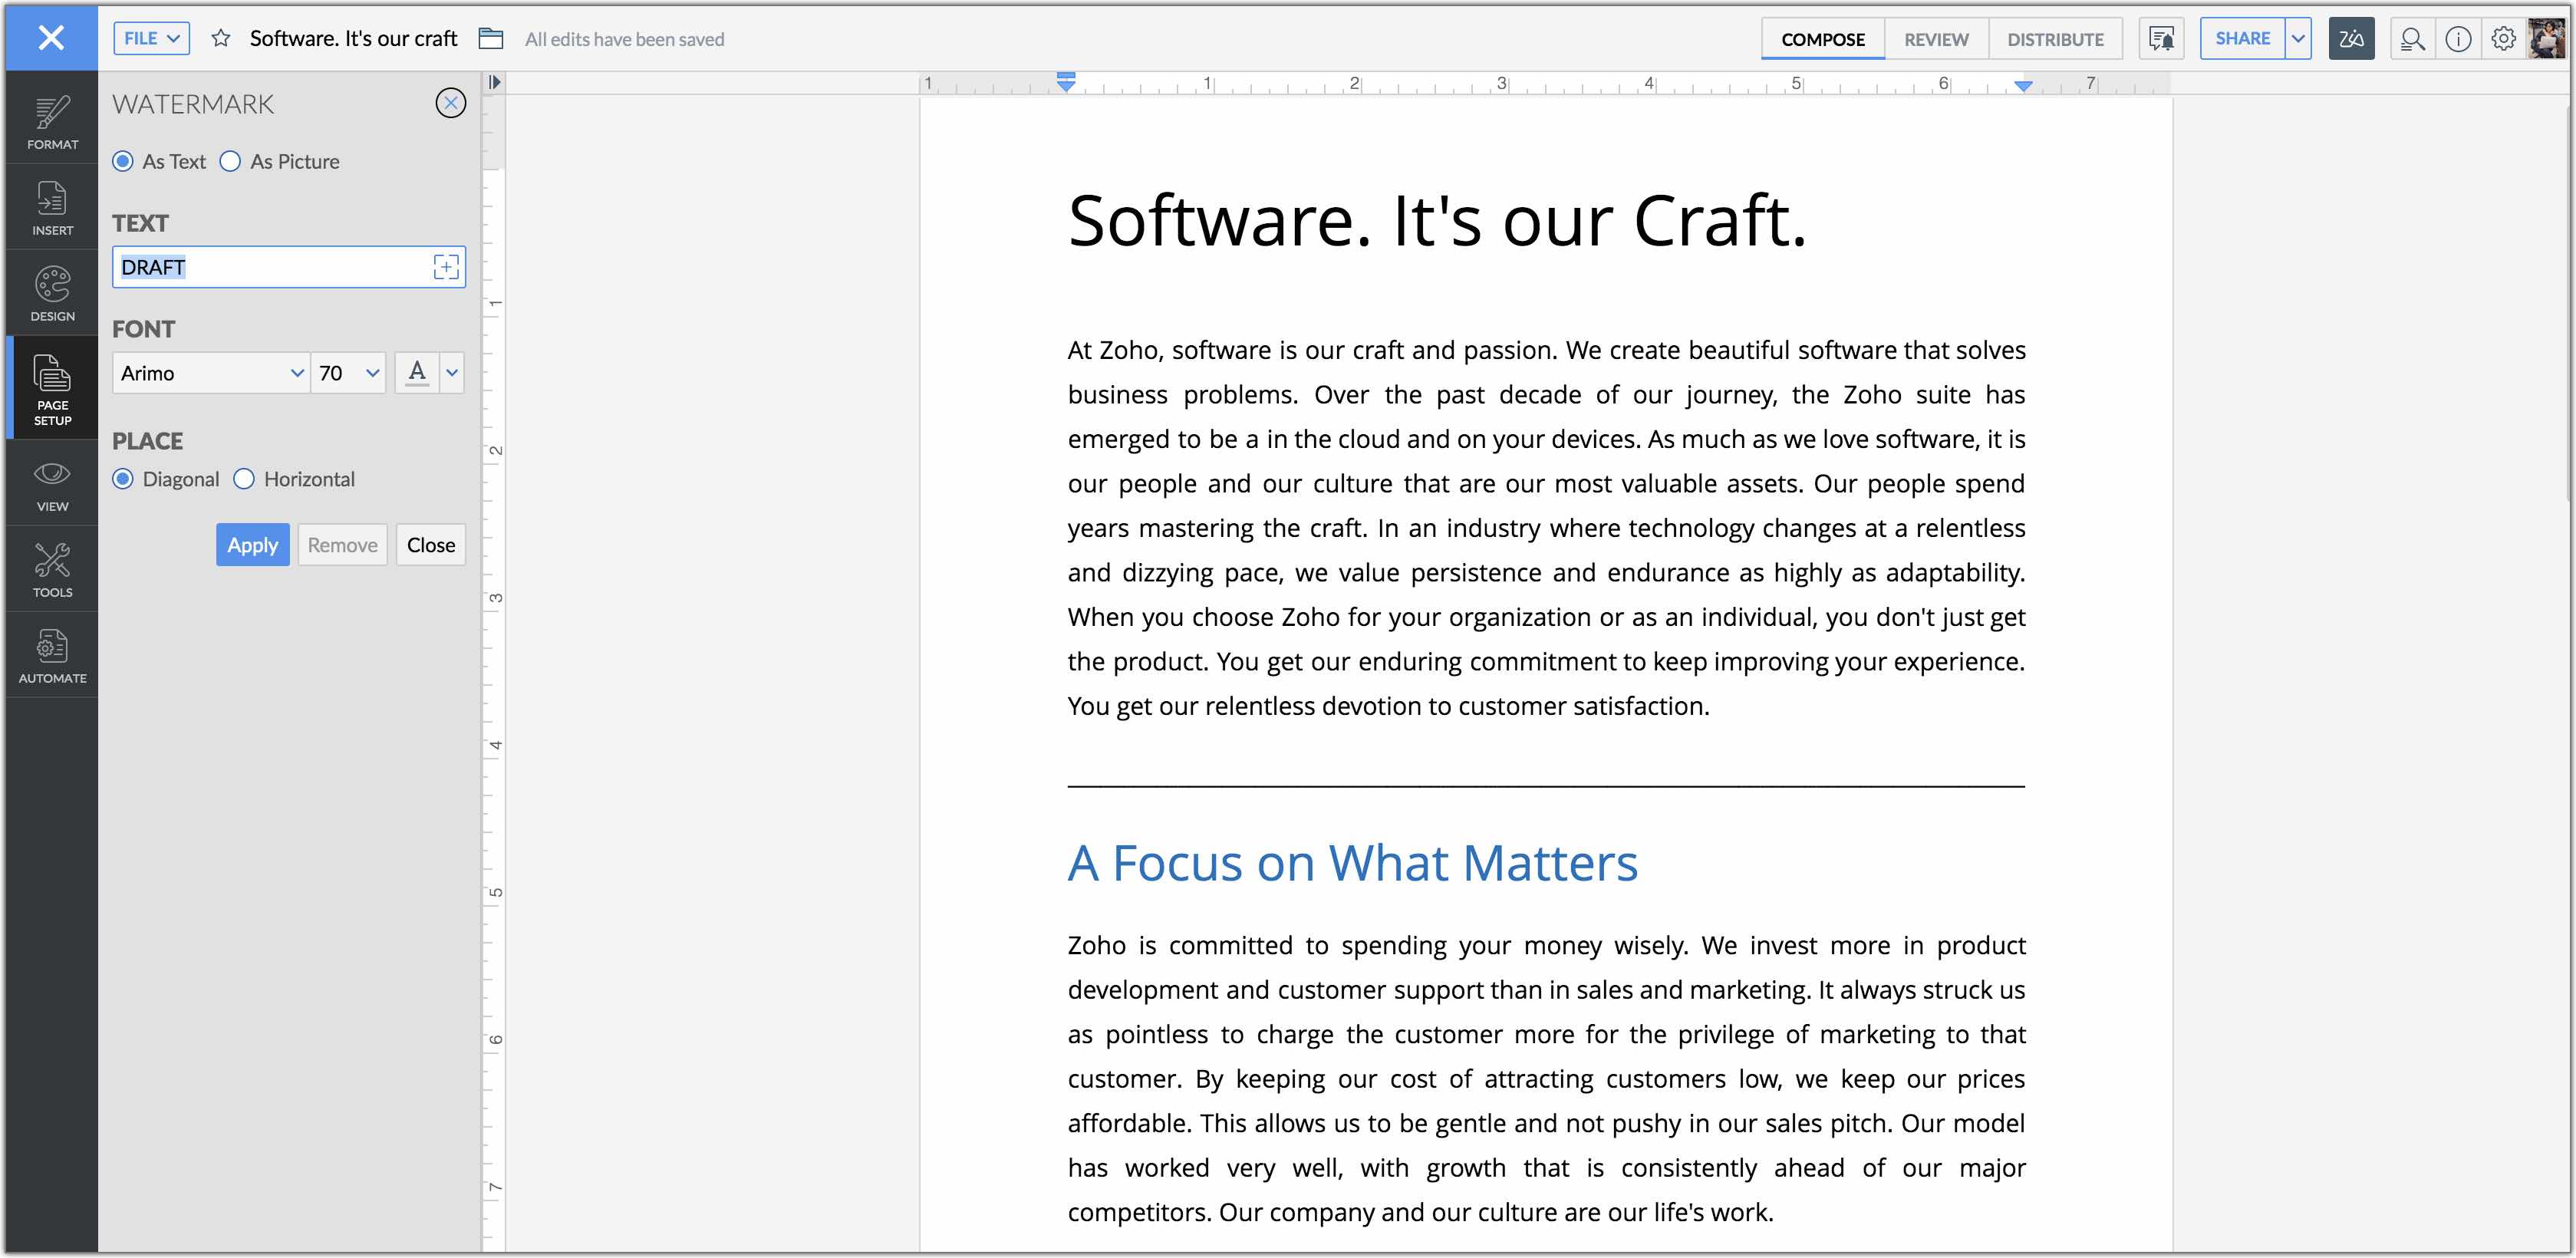Close the left sidebar with X icon
The height and width of the screenshot is (1258, 2576).
pos(51,38)
